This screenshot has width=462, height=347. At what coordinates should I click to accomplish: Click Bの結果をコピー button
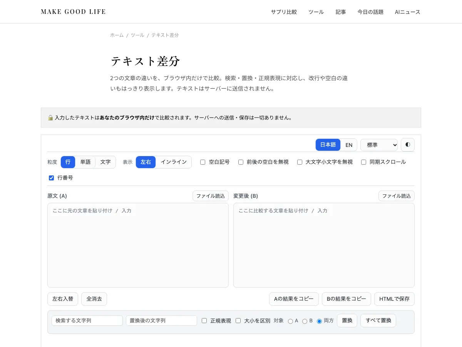tap(346, 299)
